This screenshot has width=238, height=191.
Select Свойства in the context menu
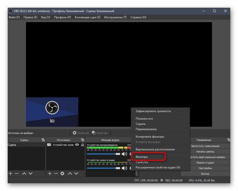(x=160, y=162)
